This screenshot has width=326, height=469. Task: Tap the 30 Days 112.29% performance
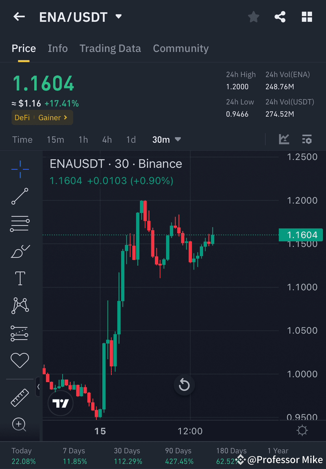coord(128,456)
